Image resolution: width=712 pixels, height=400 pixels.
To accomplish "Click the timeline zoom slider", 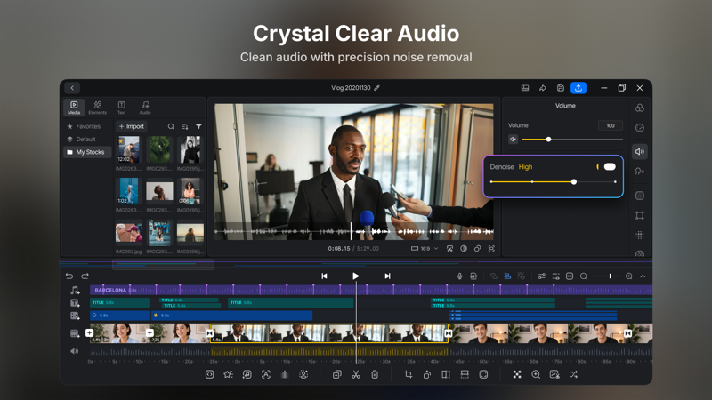I will tap(604, 276).
